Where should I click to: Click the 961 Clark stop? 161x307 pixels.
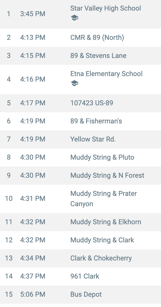click(x=80, y=276)
